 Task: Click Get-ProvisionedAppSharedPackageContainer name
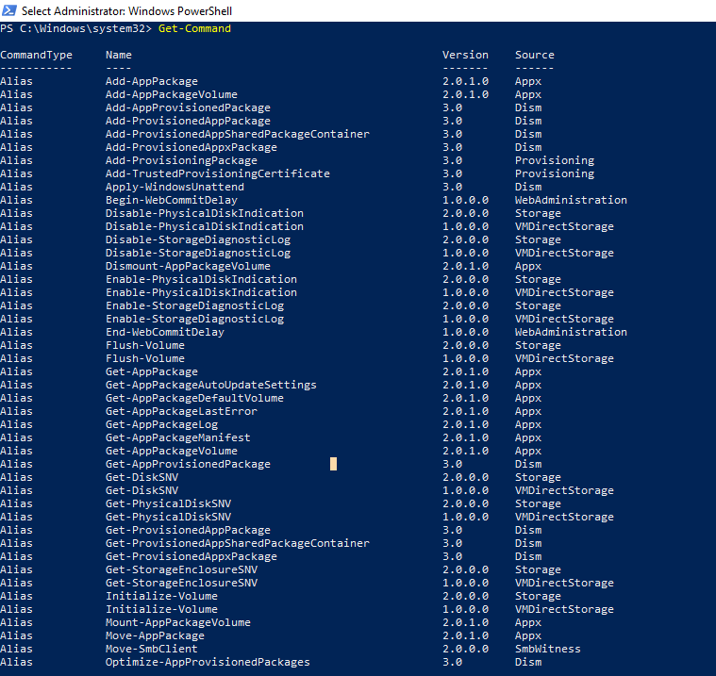pos(238,543)
